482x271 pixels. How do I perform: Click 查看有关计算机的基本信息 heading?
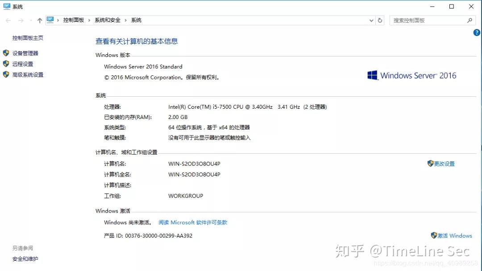pyautogui.click(x=137, y=41)
